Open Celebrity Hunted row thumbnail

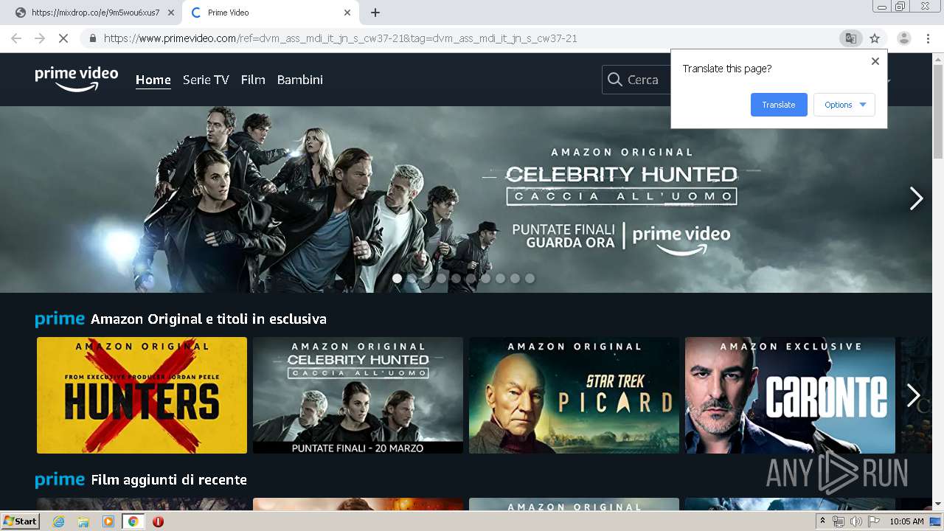[358, 395]
